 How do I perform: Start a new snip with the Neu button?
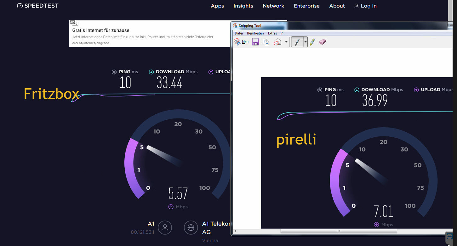click(241, 42)
